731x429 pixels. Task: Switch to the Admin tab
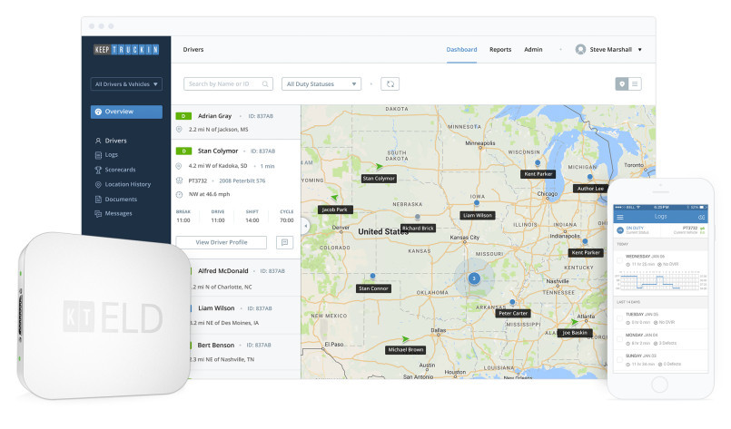(x=533, y=49)
